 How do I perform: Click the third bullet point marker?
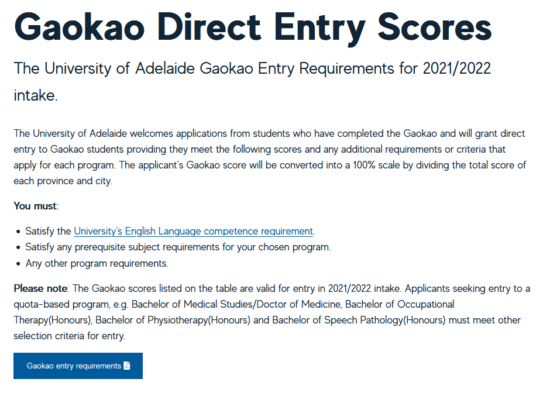tap(18, 264)
